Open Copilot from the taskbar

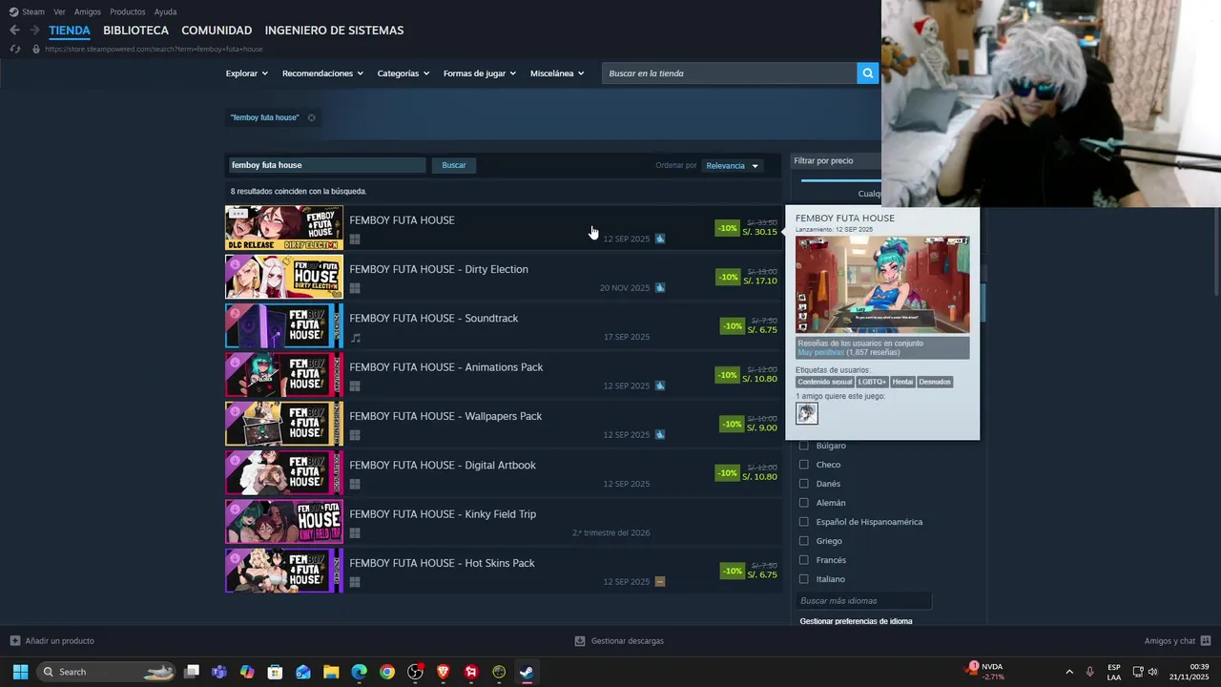point(247,672)
